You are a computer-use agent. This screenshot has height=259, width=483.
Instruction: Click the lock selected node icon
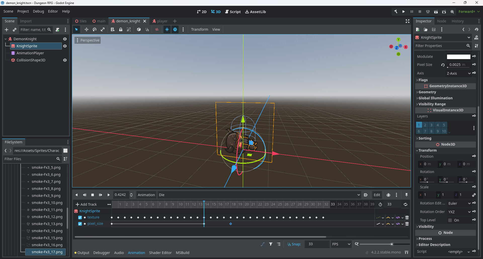121,29
